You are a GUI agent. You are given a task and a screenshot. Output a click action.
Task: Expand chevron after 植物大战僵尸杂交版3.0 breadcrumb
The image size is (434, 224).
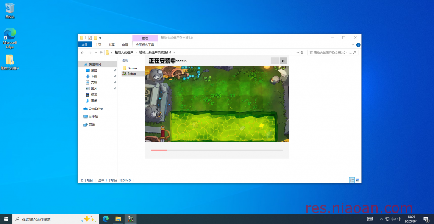174,53
